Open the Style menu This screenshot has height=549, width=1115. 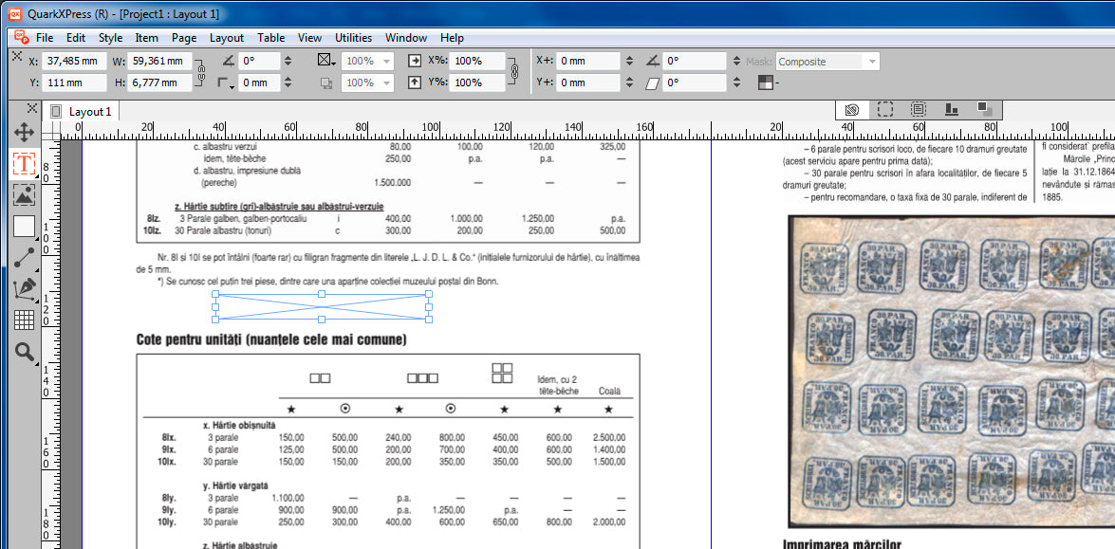click(110, 38)
